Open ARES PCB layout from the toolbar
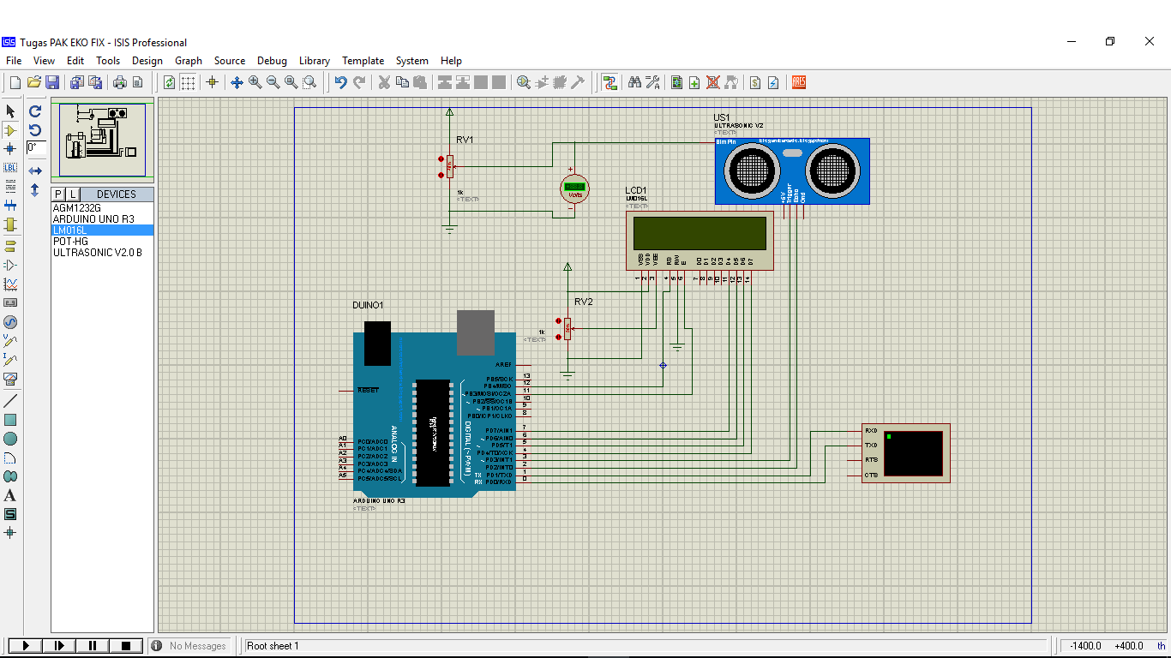This screenshot has height=658, width=1171. click(797, 81)
